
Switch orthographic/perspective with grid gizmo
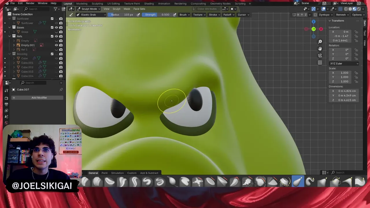tap(320, 62)
